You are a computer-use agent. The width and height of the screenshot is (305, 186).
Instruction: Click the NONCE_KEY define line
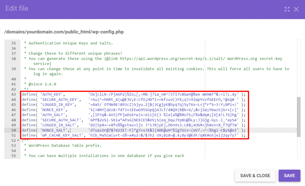[89, 110]
